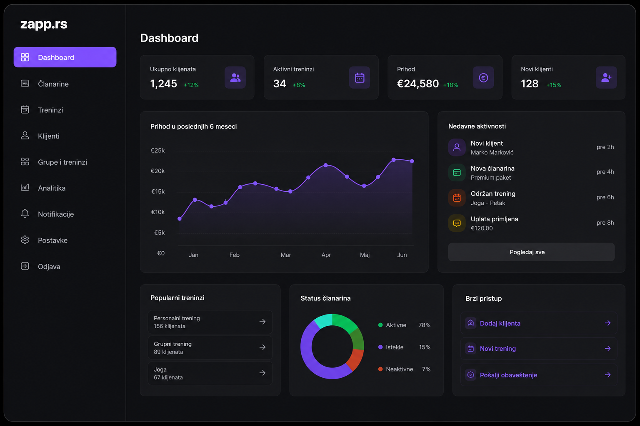Click the purple user icon beside Novi klijent
Image resolution: width=640 pixels, height=426 pixels.
pos(457,147)
